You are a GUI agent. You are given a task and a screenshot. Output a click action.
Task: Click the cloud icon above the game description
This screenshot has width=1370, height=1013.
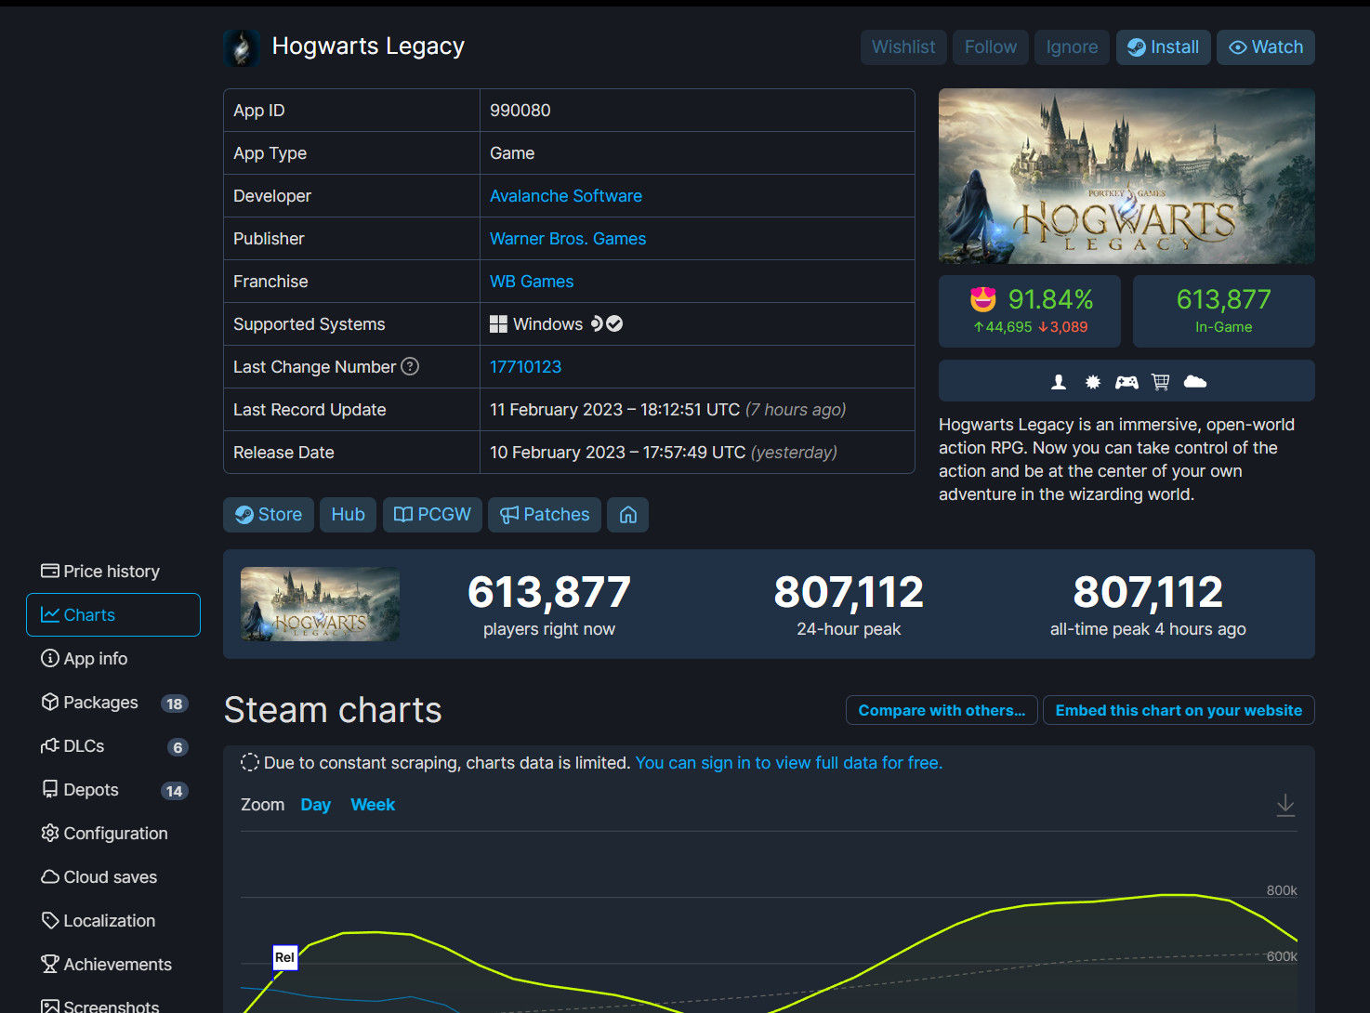coord(1194,381)
